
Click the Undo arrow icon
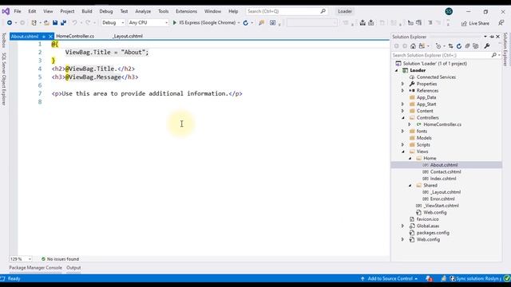[74, 23]
